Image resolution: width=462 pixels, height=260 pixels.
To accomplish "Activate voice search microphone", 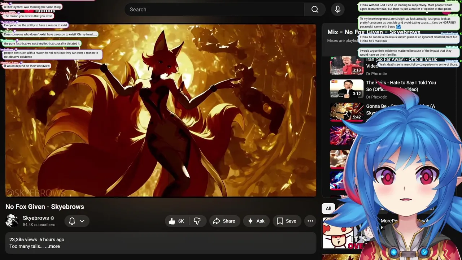I will [x=338, y=9].
